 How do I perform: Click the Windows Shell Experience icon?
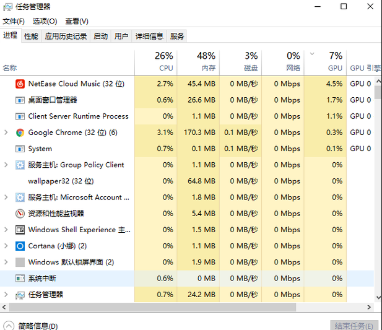point(20,230)
